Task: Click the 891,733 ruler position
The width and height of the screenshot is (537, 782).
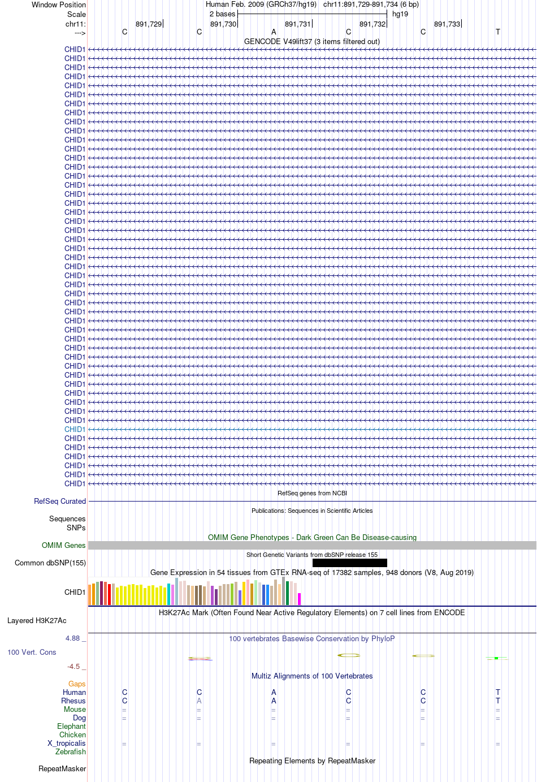Action: click(x=447, y=24)
